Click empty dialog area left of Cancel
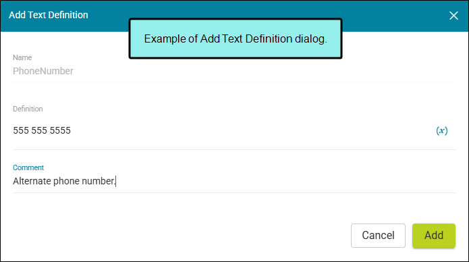Screen dimensions: 469x262 tap(180, 236)
